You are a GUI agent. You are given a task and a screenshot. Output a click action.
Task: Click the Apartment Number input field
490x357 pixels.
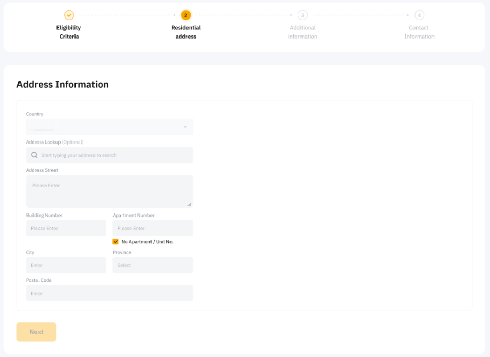point(153,228)
